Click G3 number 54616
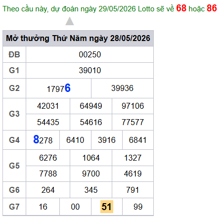This screenshot has height=218, width=223. tap(91, 122)
